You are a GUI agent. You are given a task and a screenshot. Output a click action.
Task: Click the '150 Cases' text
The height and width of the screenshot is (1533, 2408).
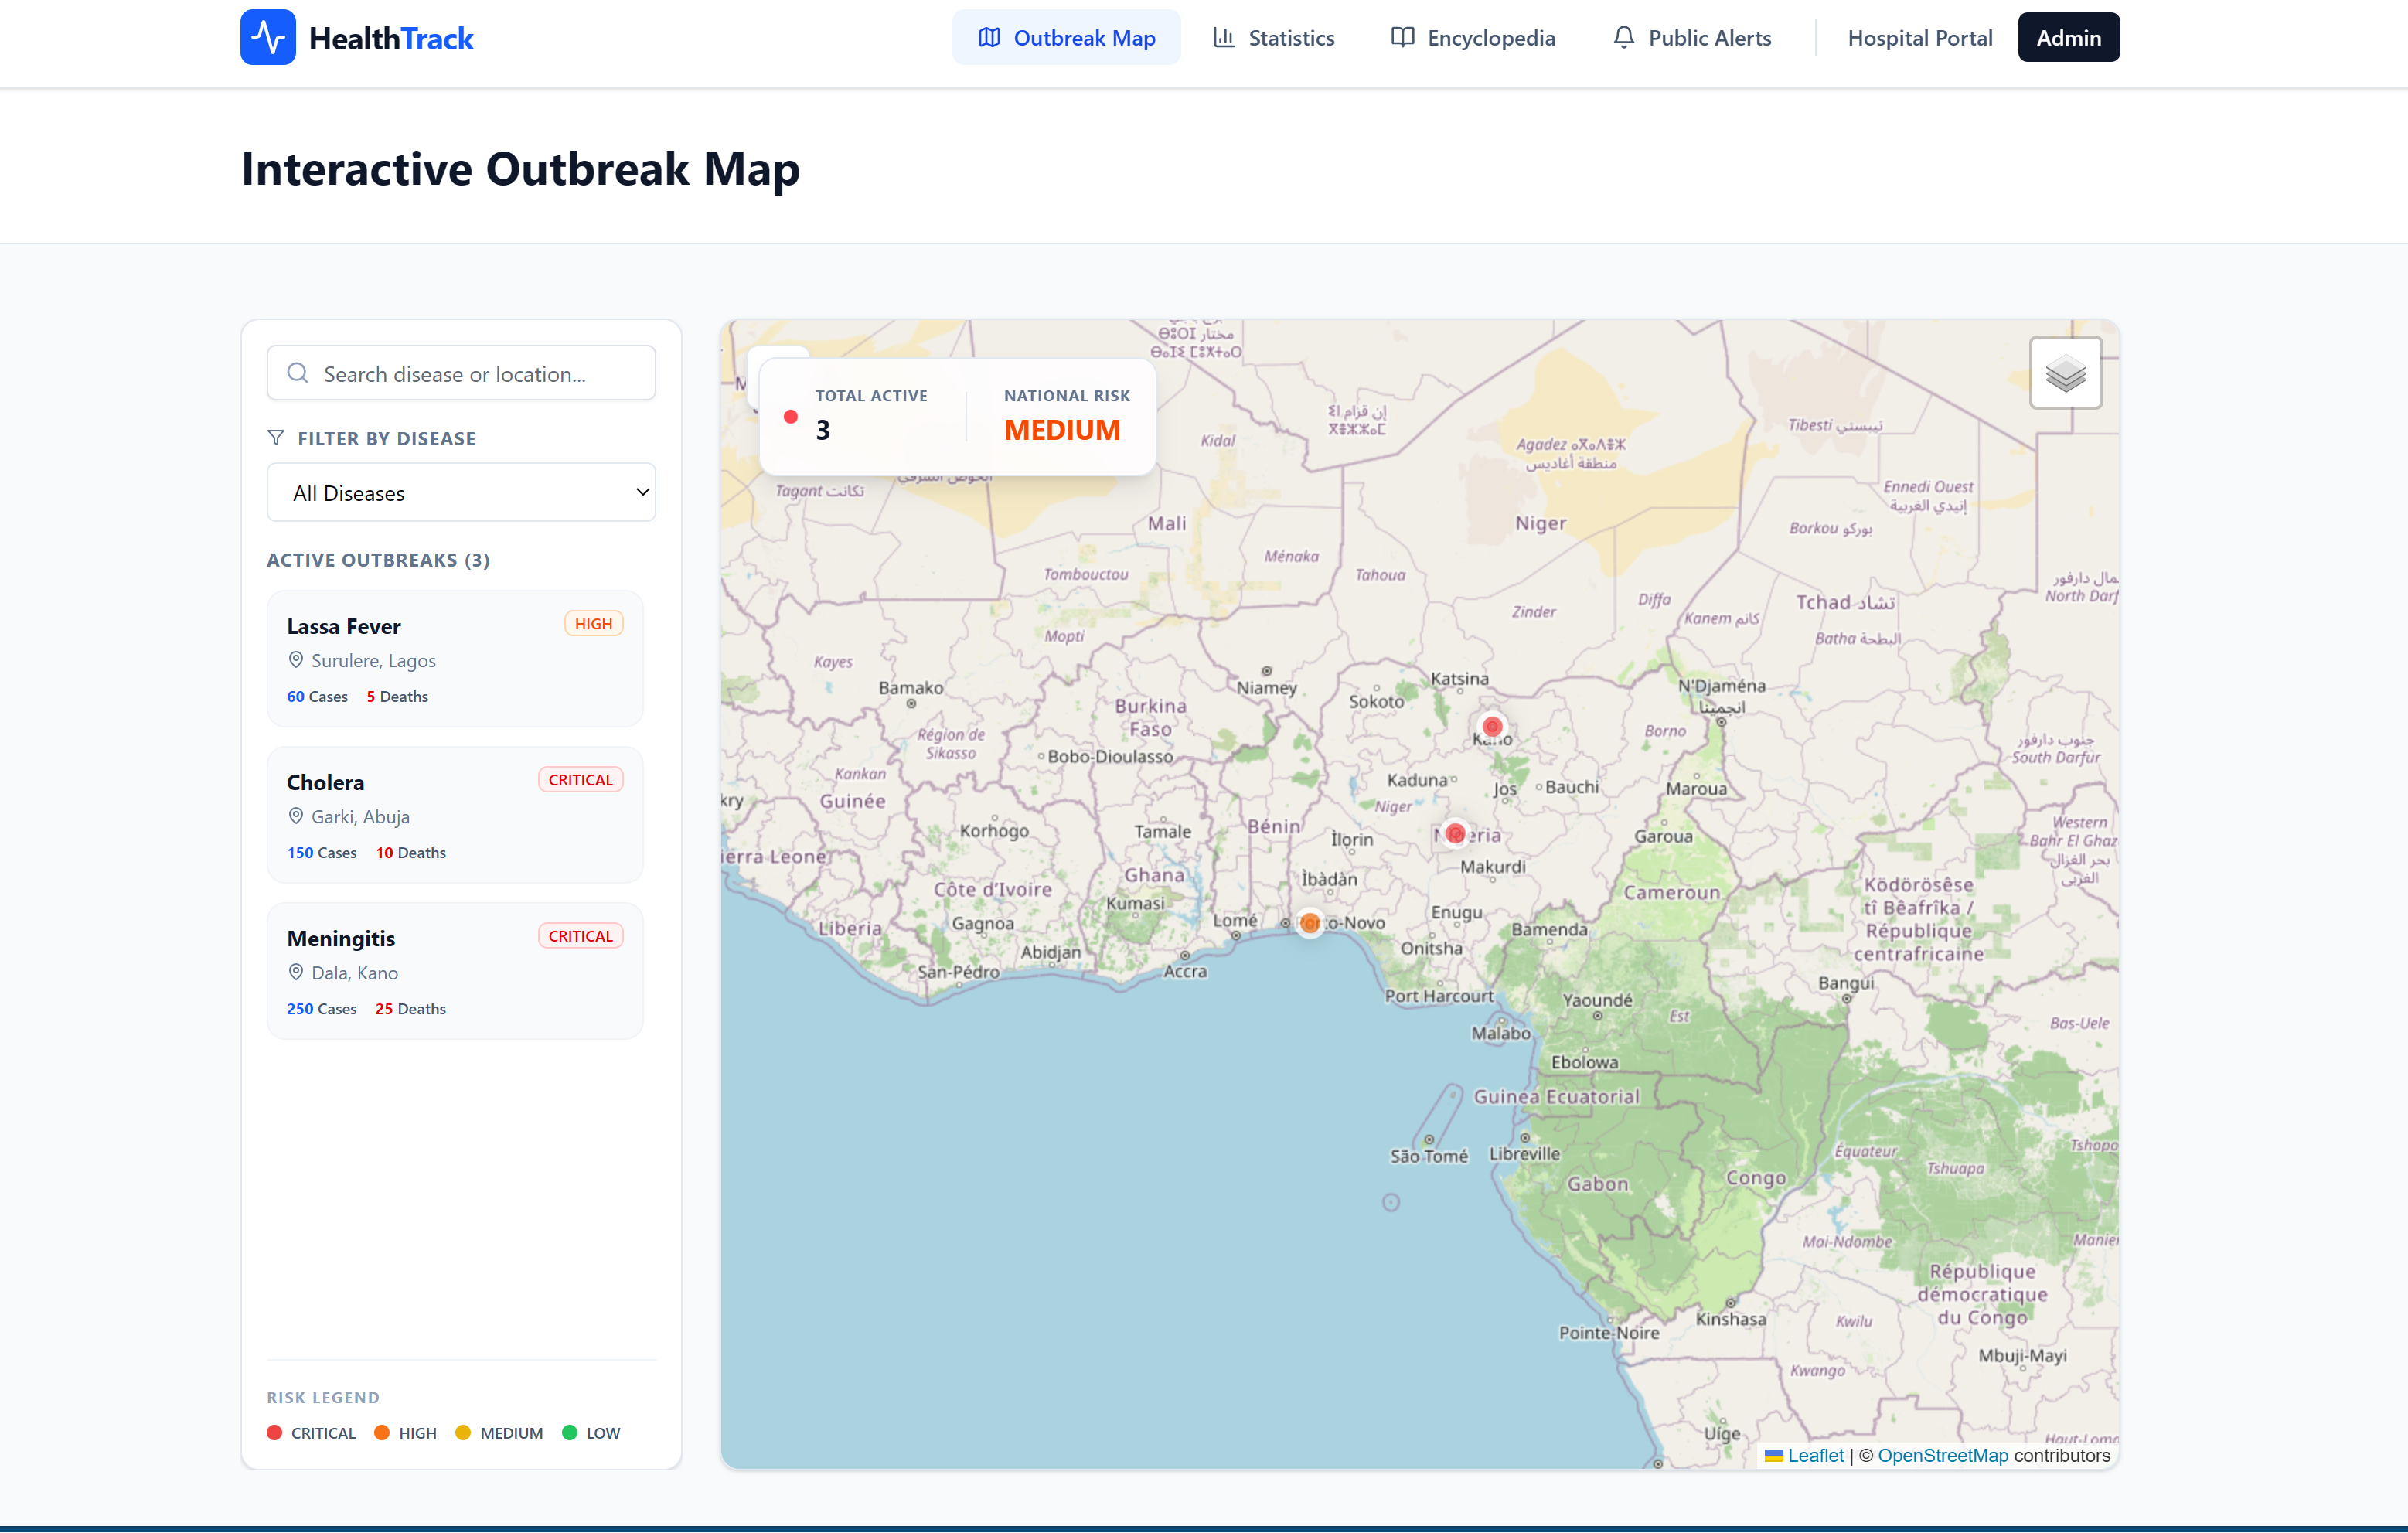click(x=321, y=852)
